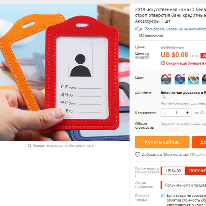Click Добавить в Мои желания link
Image resolution: width=206 pixels, height=206 pixels.
165,154
